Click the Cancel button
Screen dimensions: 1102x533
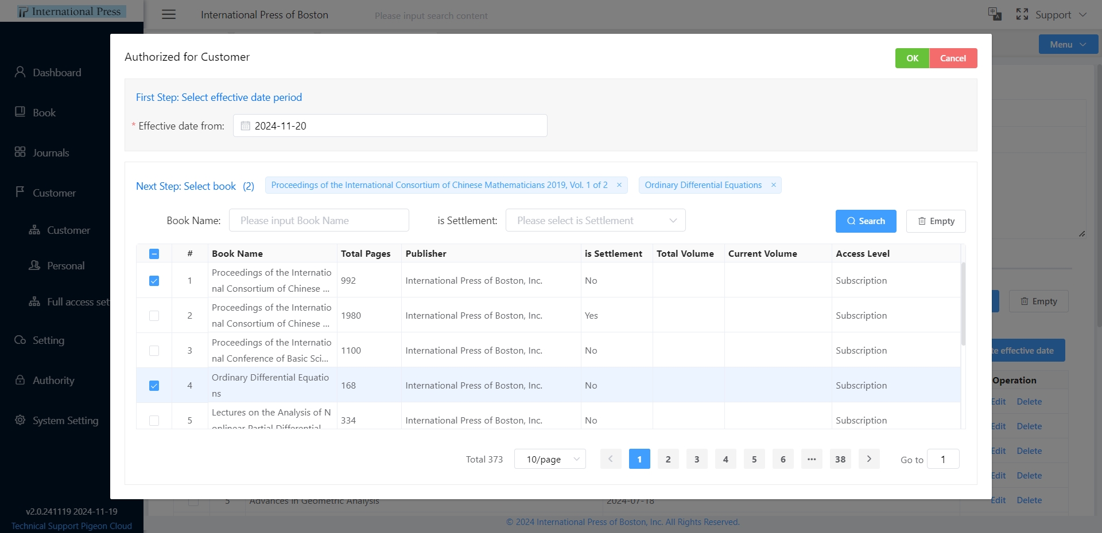pyautogui.click(x=953, y=58)
